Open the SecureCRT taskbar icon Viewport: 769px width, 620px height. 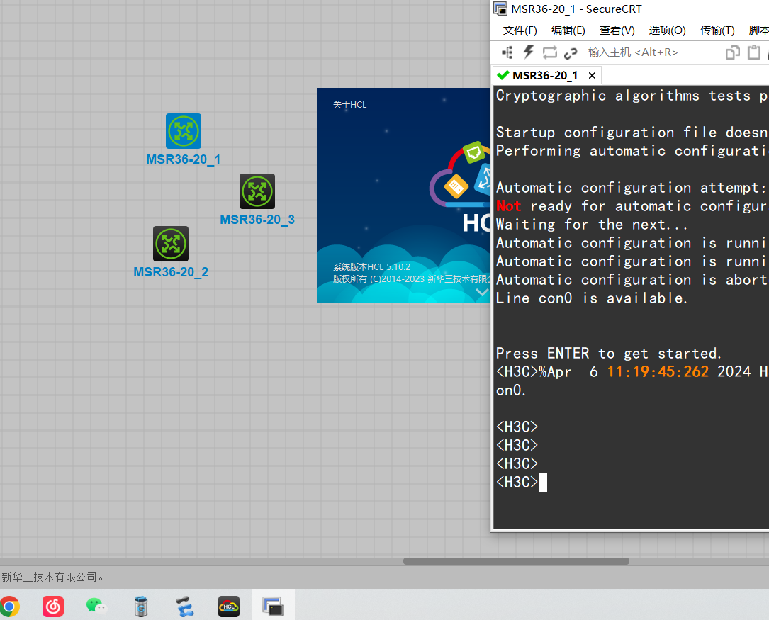[x=273, y=607]
